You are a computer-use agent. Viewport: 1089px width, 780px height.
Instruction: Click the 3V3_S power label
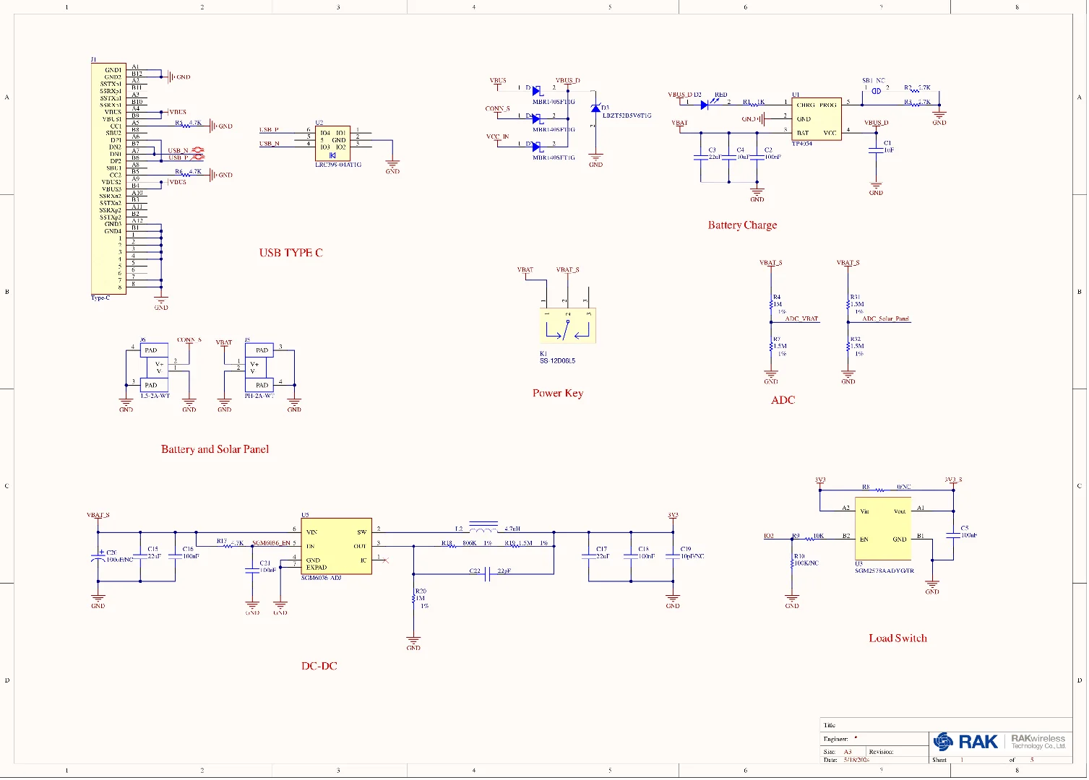click(953, 480)
